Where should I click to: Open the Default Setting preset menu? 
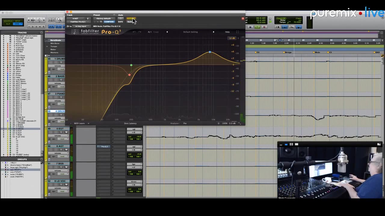[190, 32]
